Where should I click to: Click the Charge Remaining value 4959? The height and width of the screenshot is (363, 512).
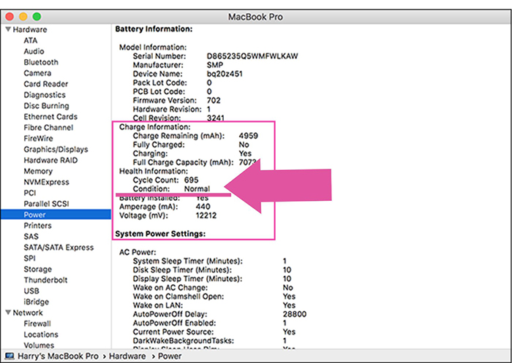[x=248, y=136]
